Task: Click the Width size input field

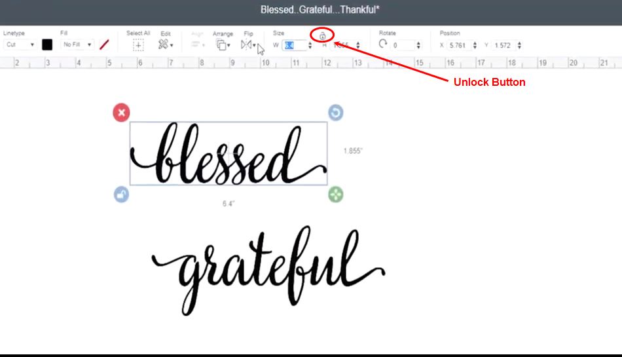Action: [x=294, y=45]
